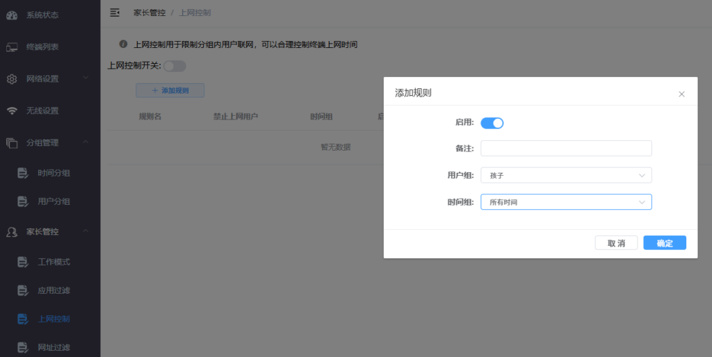Click the info icon beside description text

123,44
